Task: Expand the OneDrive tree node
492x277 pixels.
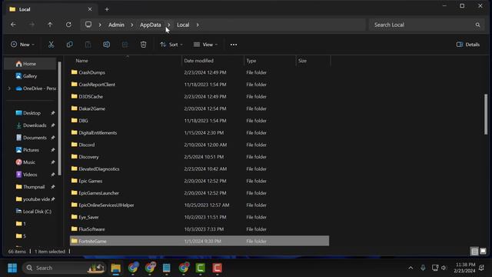Action: pyautogui.click(x=9, y=88)
